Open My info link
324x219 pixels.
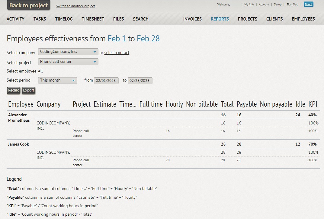(249, 5)
